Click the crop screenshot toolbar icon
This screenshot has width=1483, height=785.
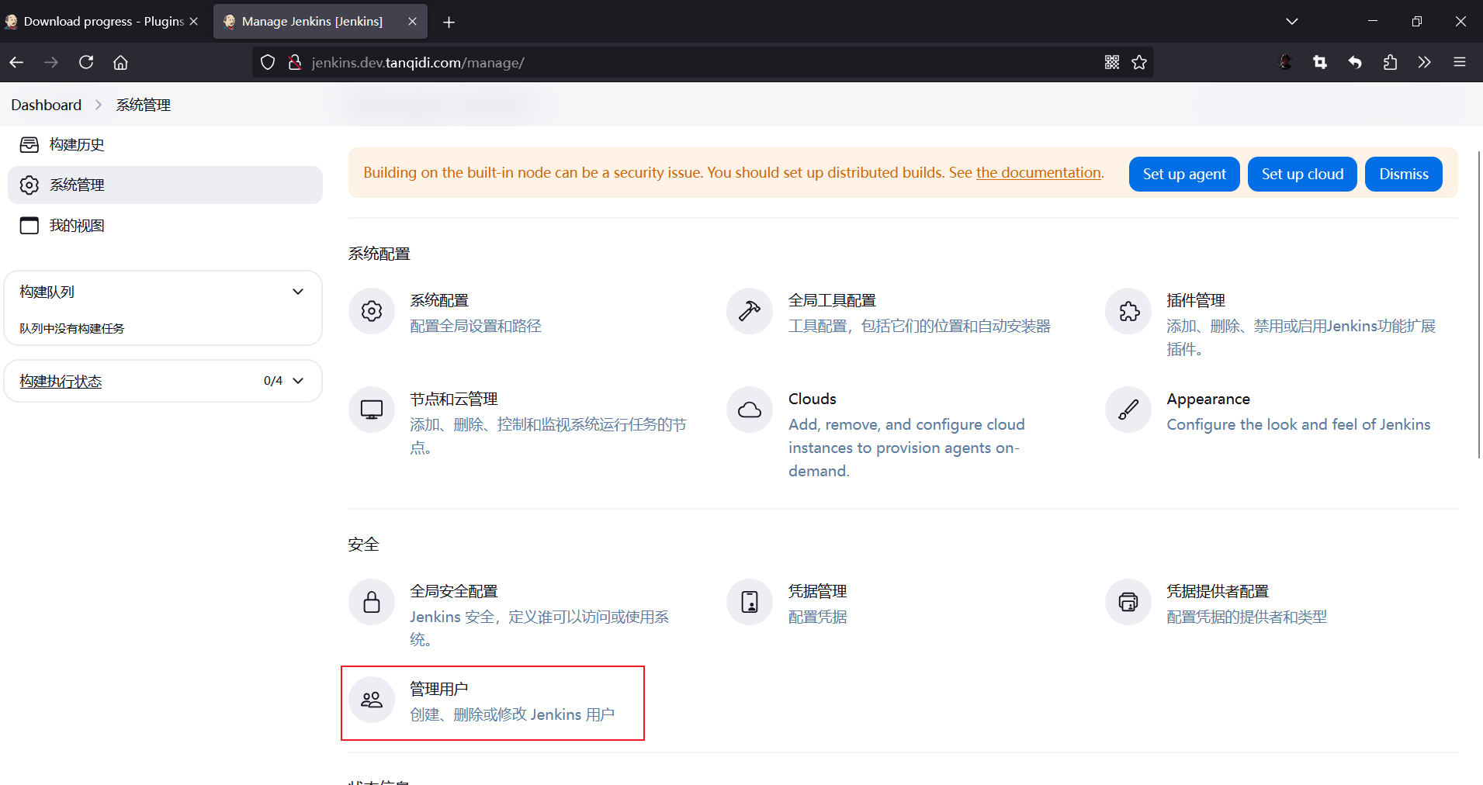pos(1320,62)
